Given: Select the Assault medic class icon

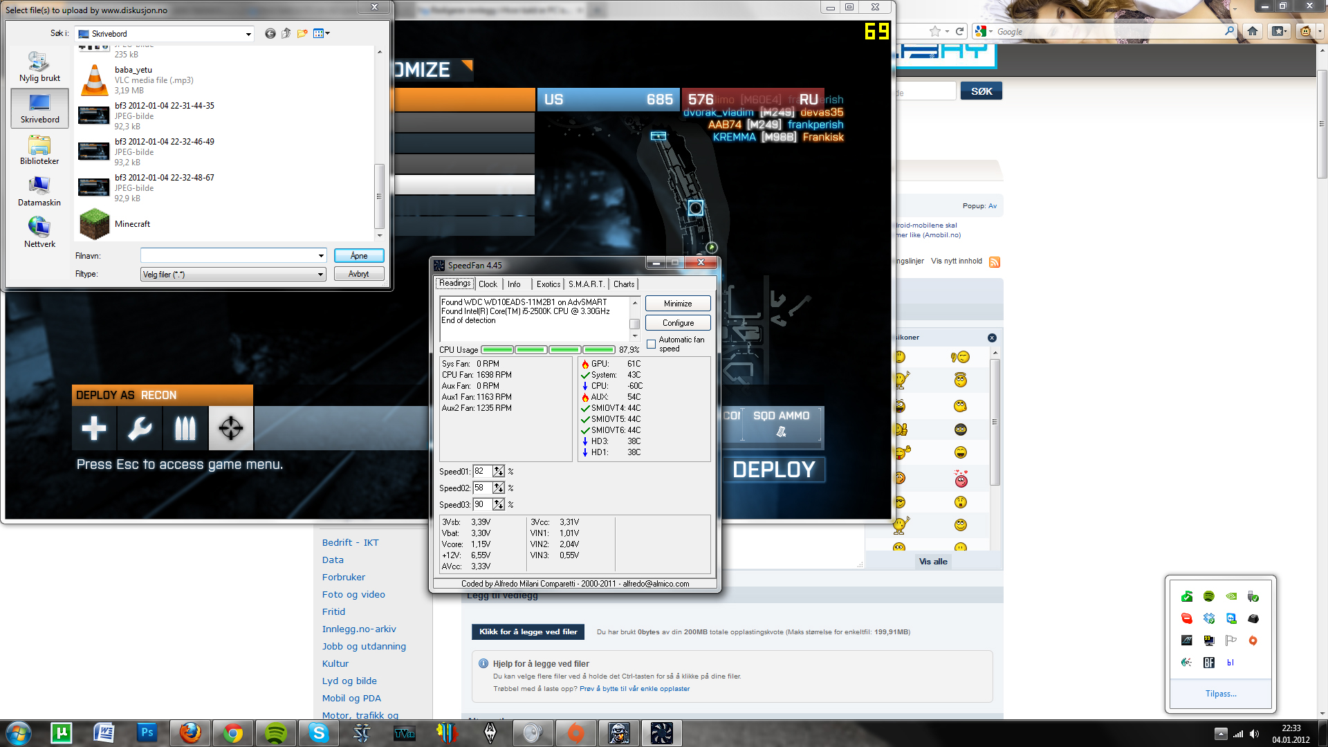Looking at the screenshot, I should coord(94,428).
